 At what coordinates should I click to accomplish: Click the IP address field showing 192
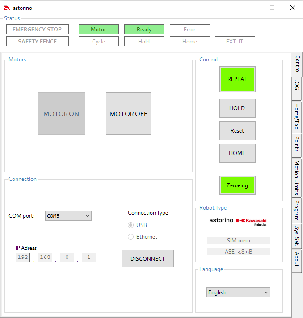click(23, 258)
